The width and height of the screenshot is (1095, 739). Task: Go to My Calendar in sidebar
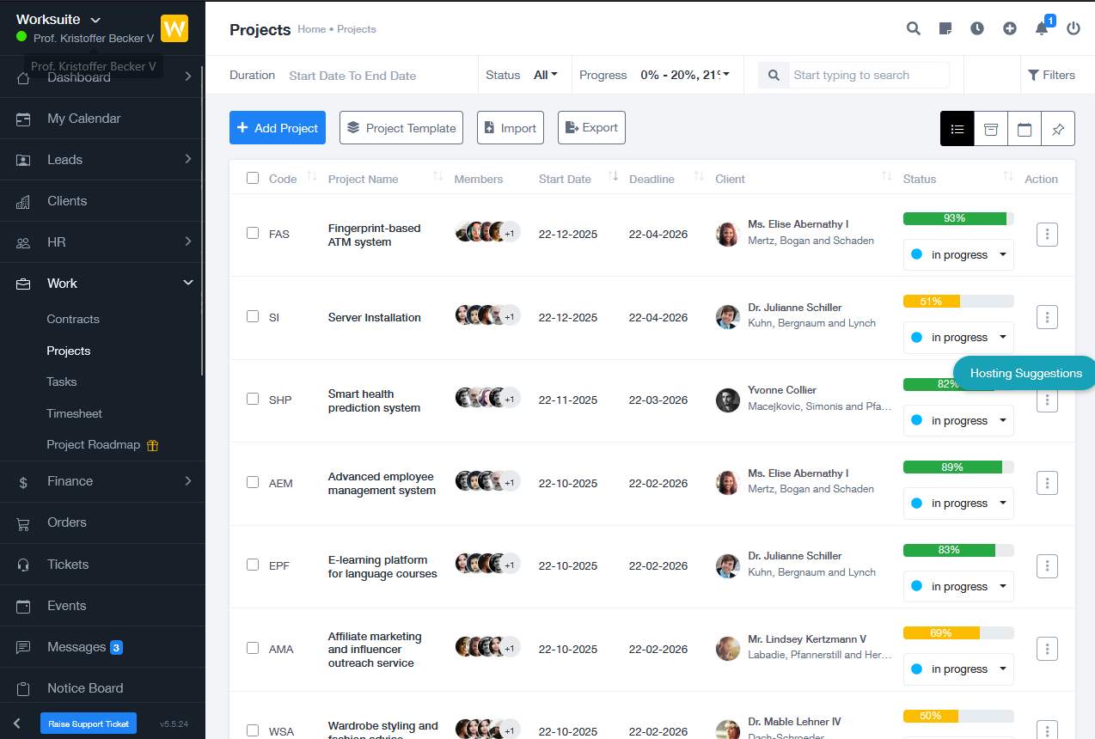click(x=83, y=119)
